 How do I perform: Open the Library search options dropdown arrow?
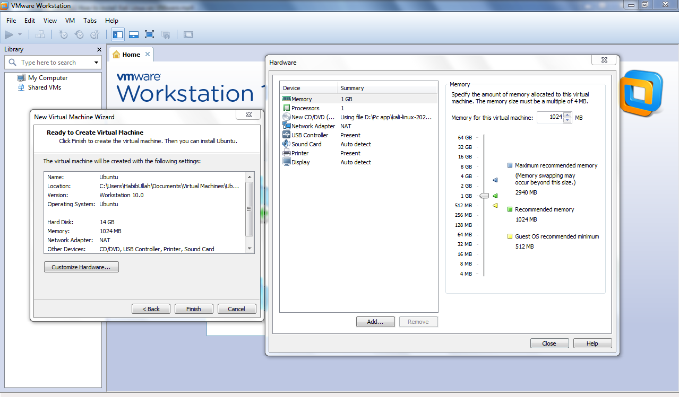click(96, 63)
